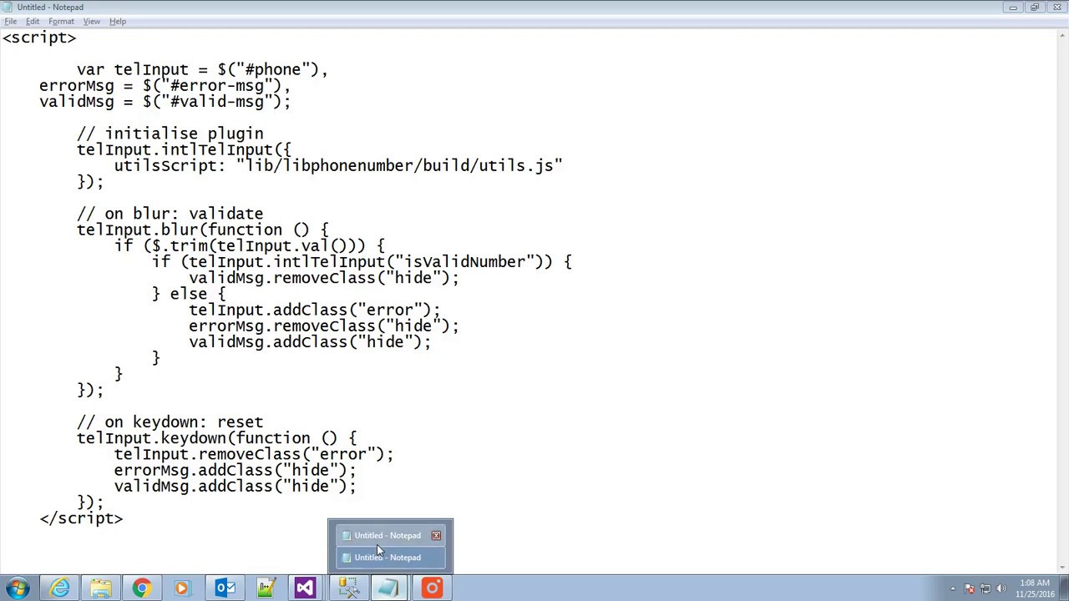Screen dimensions: 1069x601
Task: Open the Edit menu
Action: coord(33,22)
